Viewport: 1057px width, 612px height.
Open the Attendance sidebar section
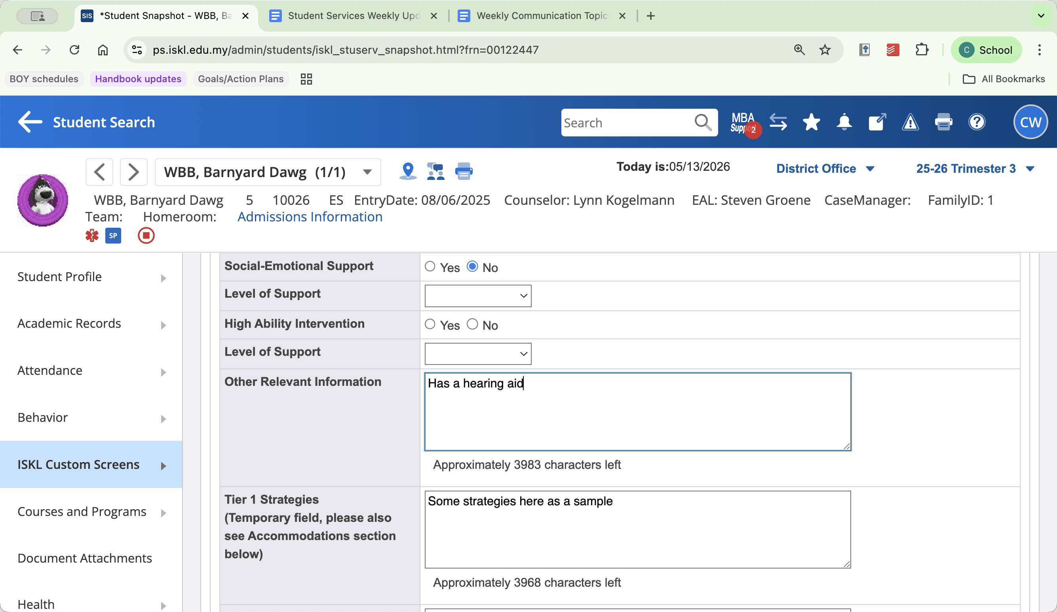click(x=91, y=371)
